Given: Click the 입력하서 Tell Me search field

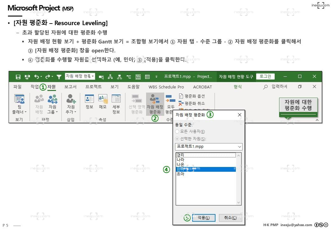Looking at the screenshot, I should [x=279, y=87].
